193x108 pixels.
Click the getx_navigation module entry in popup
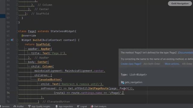[x=132, y=82]
